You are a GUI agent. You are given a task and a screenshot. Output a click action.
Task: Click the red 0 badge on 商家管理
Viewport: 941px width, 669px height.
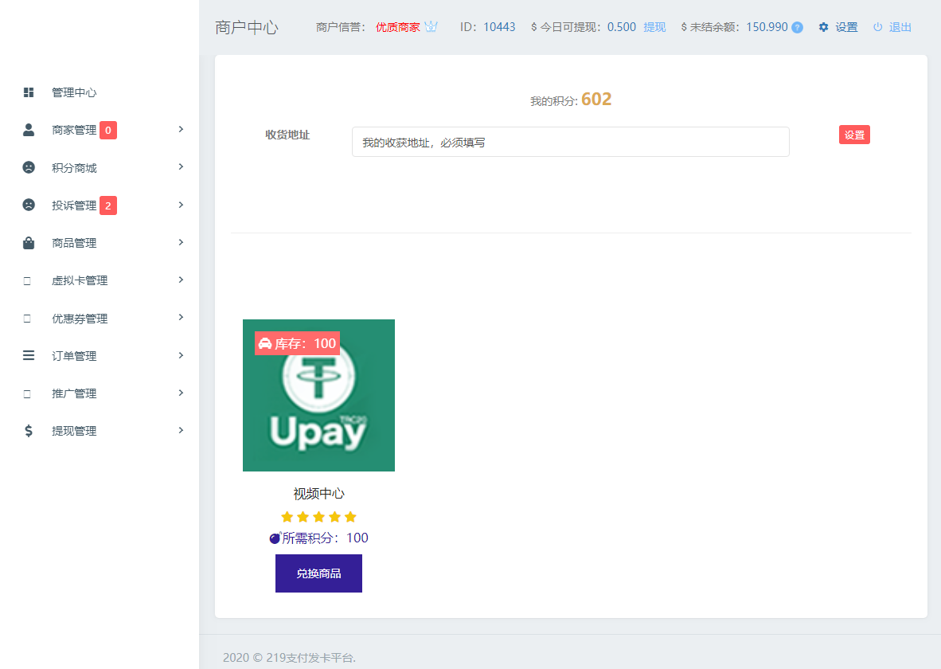point(108,130)
